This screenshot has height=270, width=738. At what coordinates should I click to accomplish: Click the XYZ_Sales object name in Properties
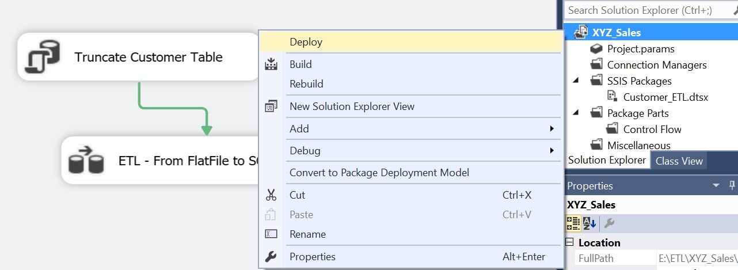click(591, 204)
